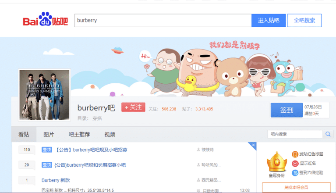Click author name 筱筱莉
This screenshot has height=193, width=336.
pyautogui.click(x=208, y=150)
